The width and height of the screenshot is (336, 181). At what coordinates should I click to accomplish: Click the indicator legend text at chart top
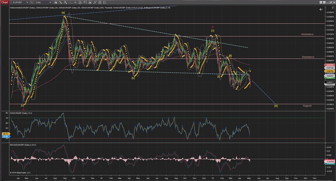click(90, 8)
